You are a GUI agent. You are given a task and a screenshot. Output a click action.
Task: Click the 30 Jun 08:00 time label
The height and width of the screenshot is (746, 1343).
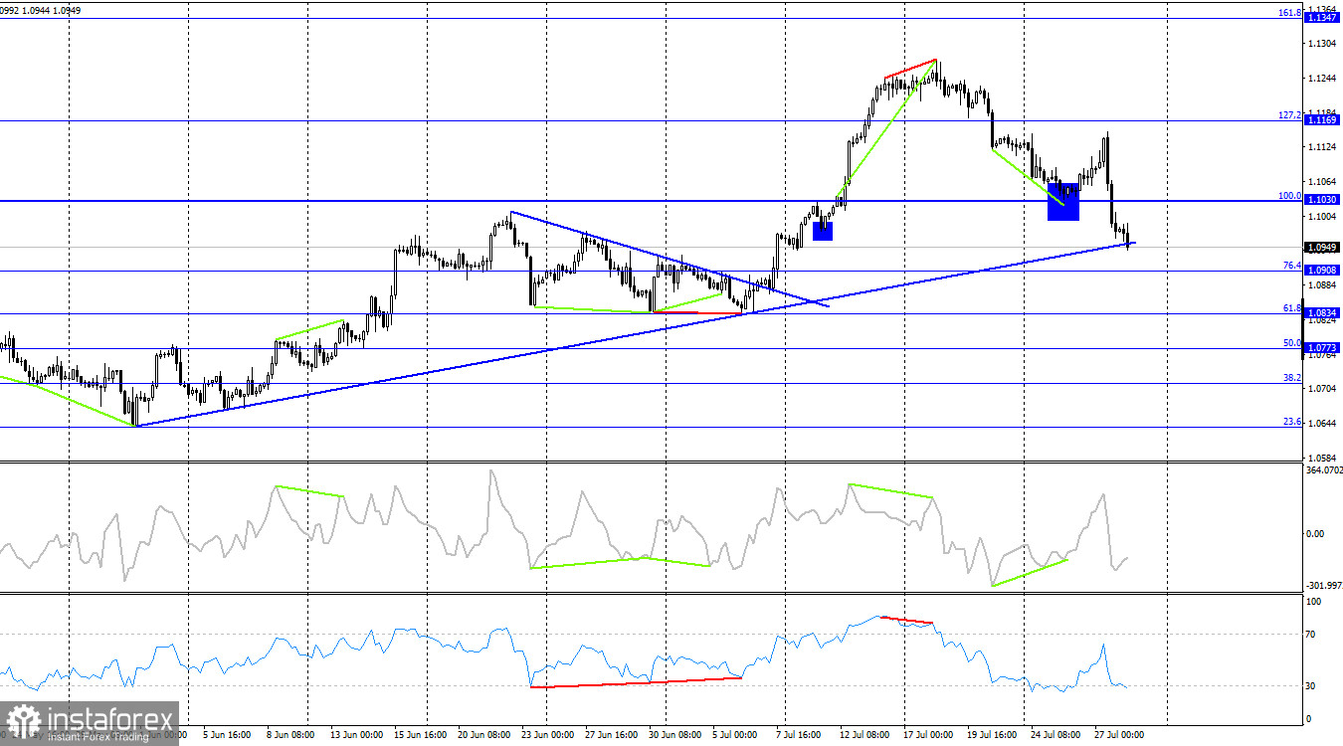(x=674, y=735)
